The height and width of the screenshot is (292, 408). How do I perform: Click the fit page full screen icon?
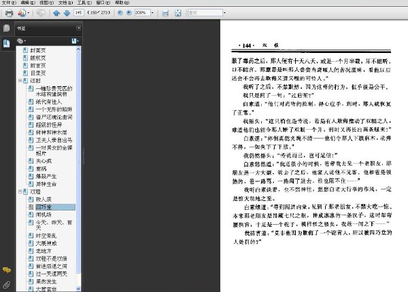click(x=177, y=13)
